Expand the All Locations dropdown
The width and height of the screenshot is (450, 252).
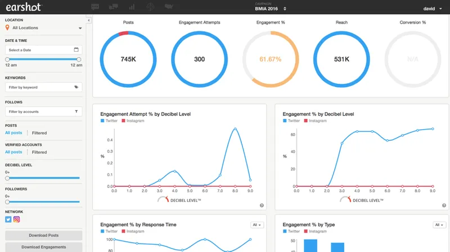44,28
